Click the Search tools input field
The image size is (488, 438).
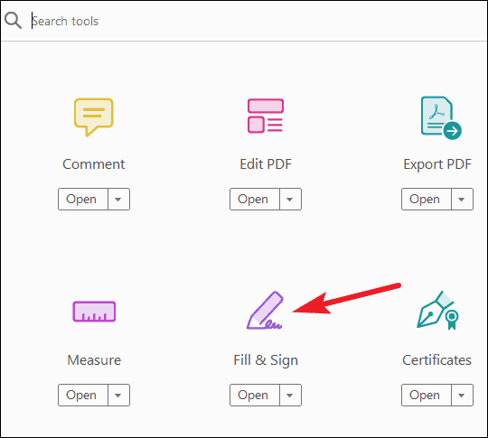tap(258, 21)
